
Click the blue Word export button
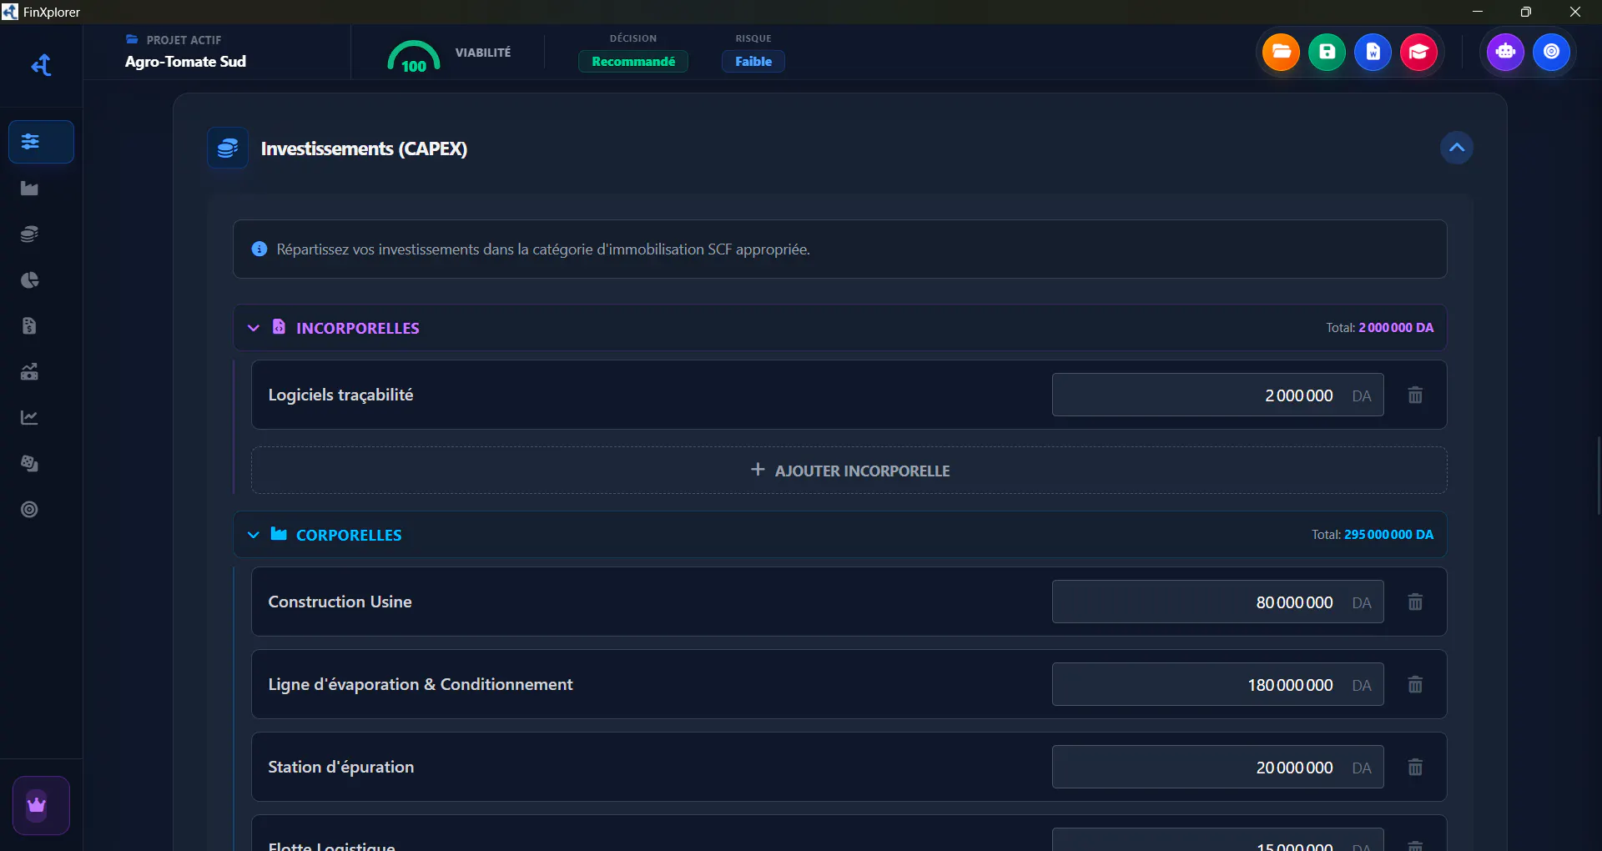(x=1373, y=52)
